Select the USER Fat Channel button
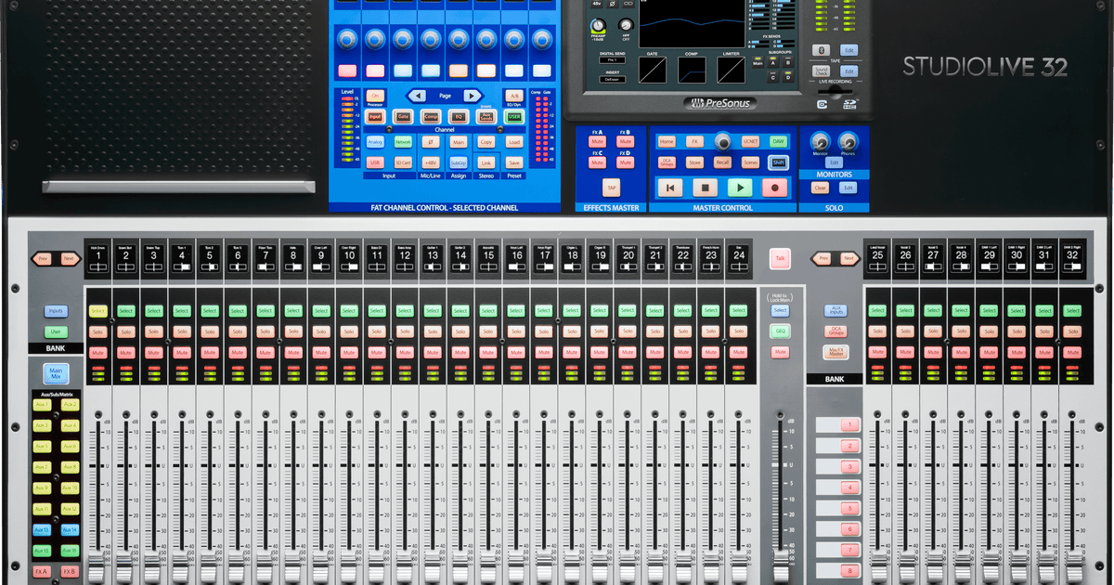Viewport: 1114px width, 585px height. coord(514,116)
